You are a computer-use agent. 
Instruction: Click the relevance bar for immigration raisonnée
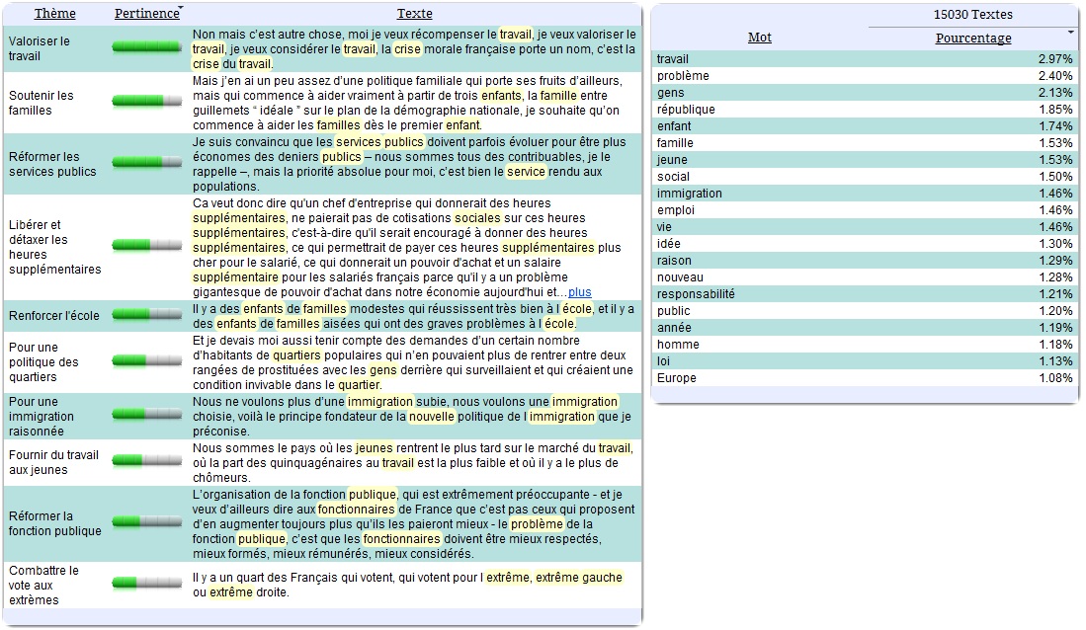147,415
